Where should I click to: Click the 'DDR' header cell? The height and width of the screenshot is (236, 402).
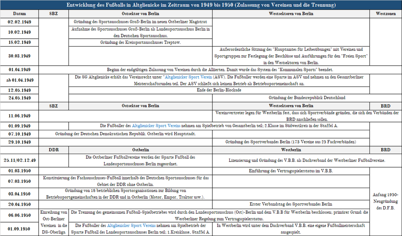pyautogui.click(x=54, y=150)
